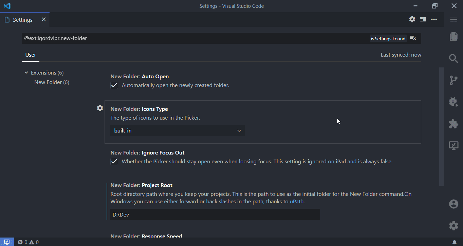
Task: Open Settings (JSON) from tab toolbar
Action: [x=412, y=19]
